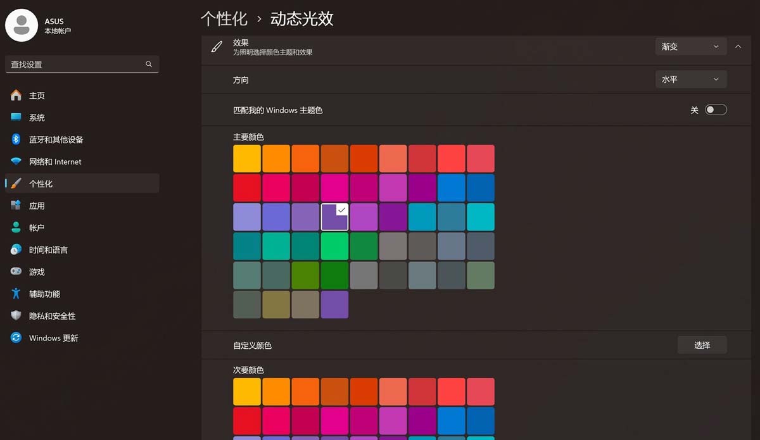Click the 选择 custom color button
The height and width of the screenshot is (440, 760).
coord(702,345)
